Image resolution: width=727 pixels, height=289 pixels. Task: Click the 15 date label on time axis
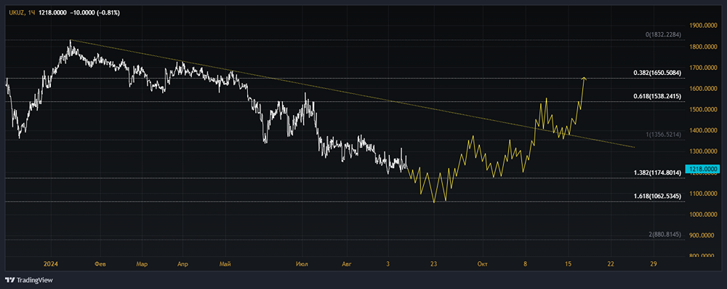pyautogui.click(x=568, y=264)
